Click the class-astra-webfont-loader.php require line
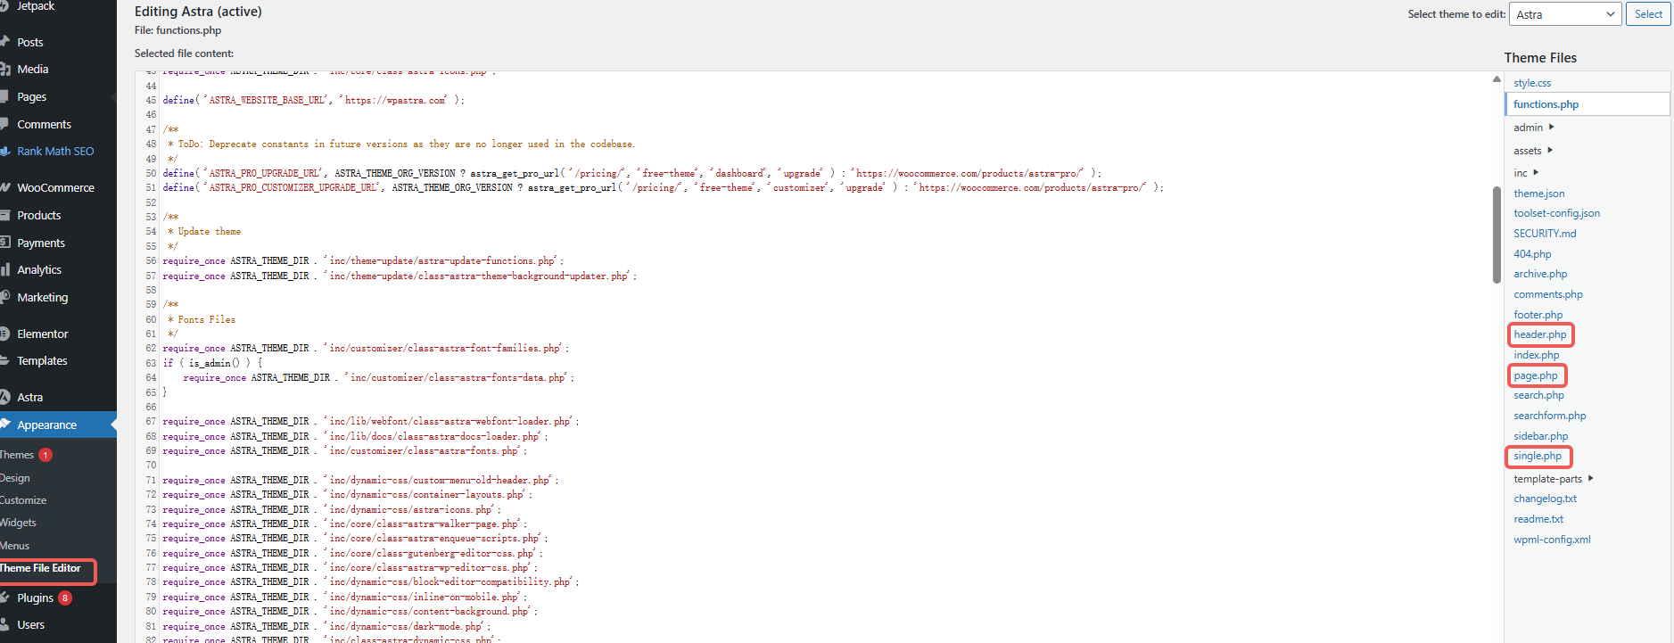 370,421
